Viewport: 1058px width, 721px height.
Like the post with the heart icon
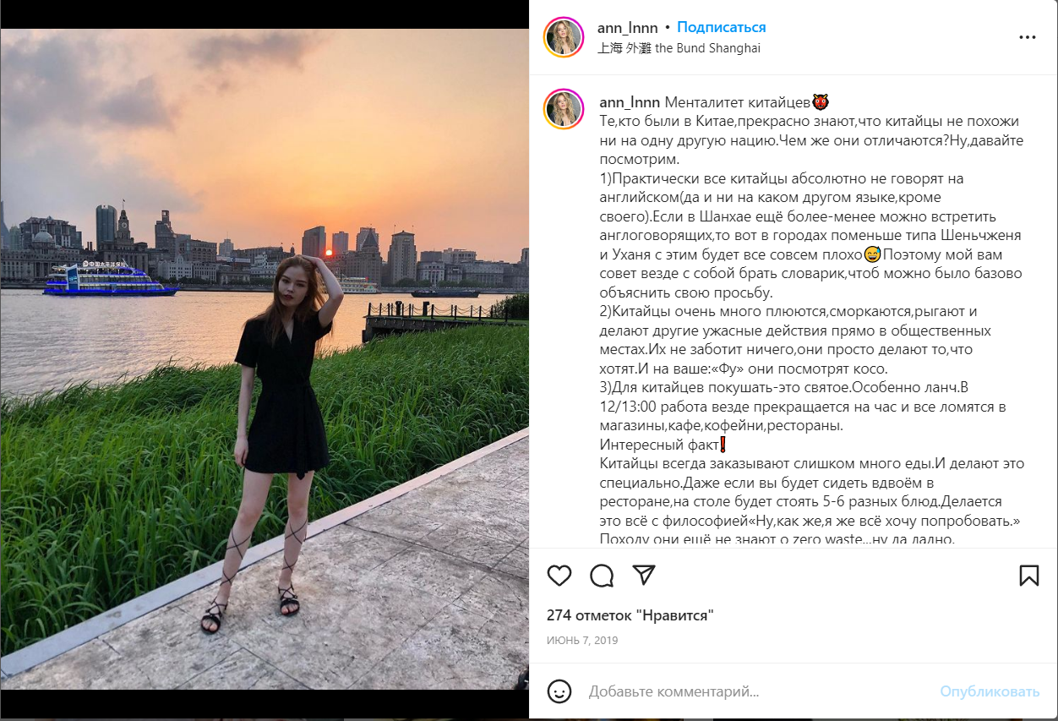[559, 576]
